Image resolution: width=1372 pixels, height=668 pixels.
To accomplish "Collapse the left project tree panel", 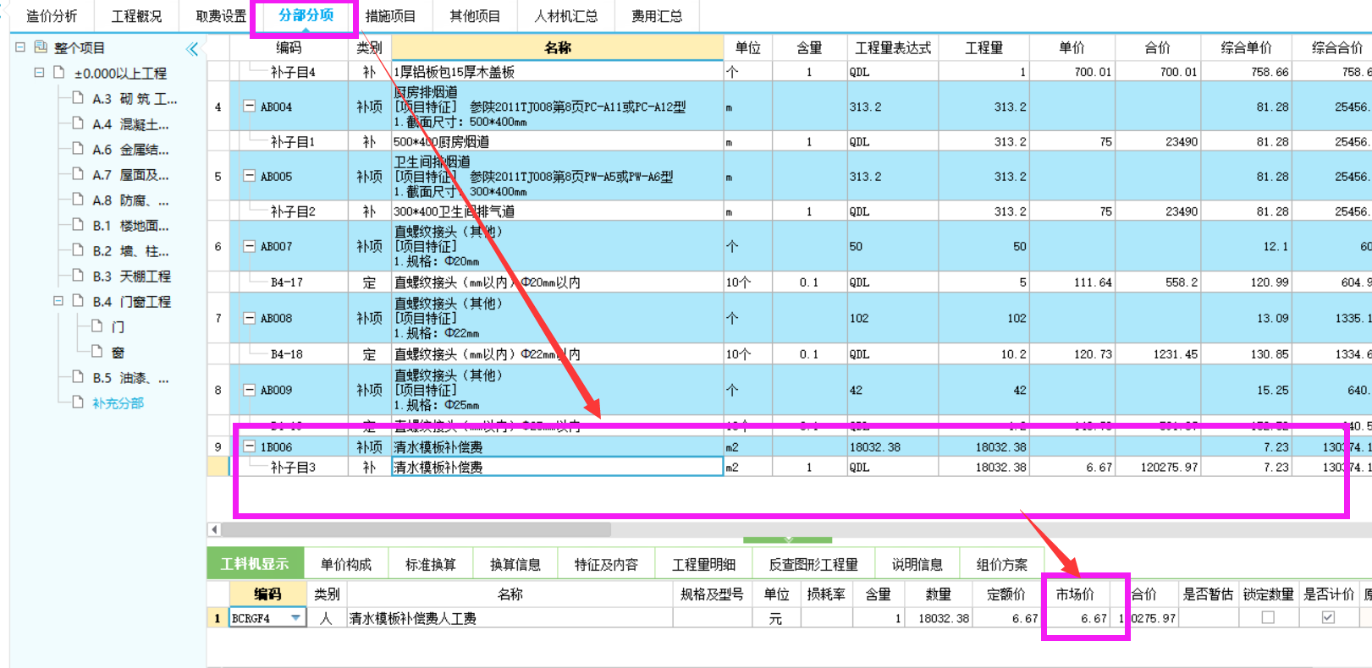I will [192, 48].
